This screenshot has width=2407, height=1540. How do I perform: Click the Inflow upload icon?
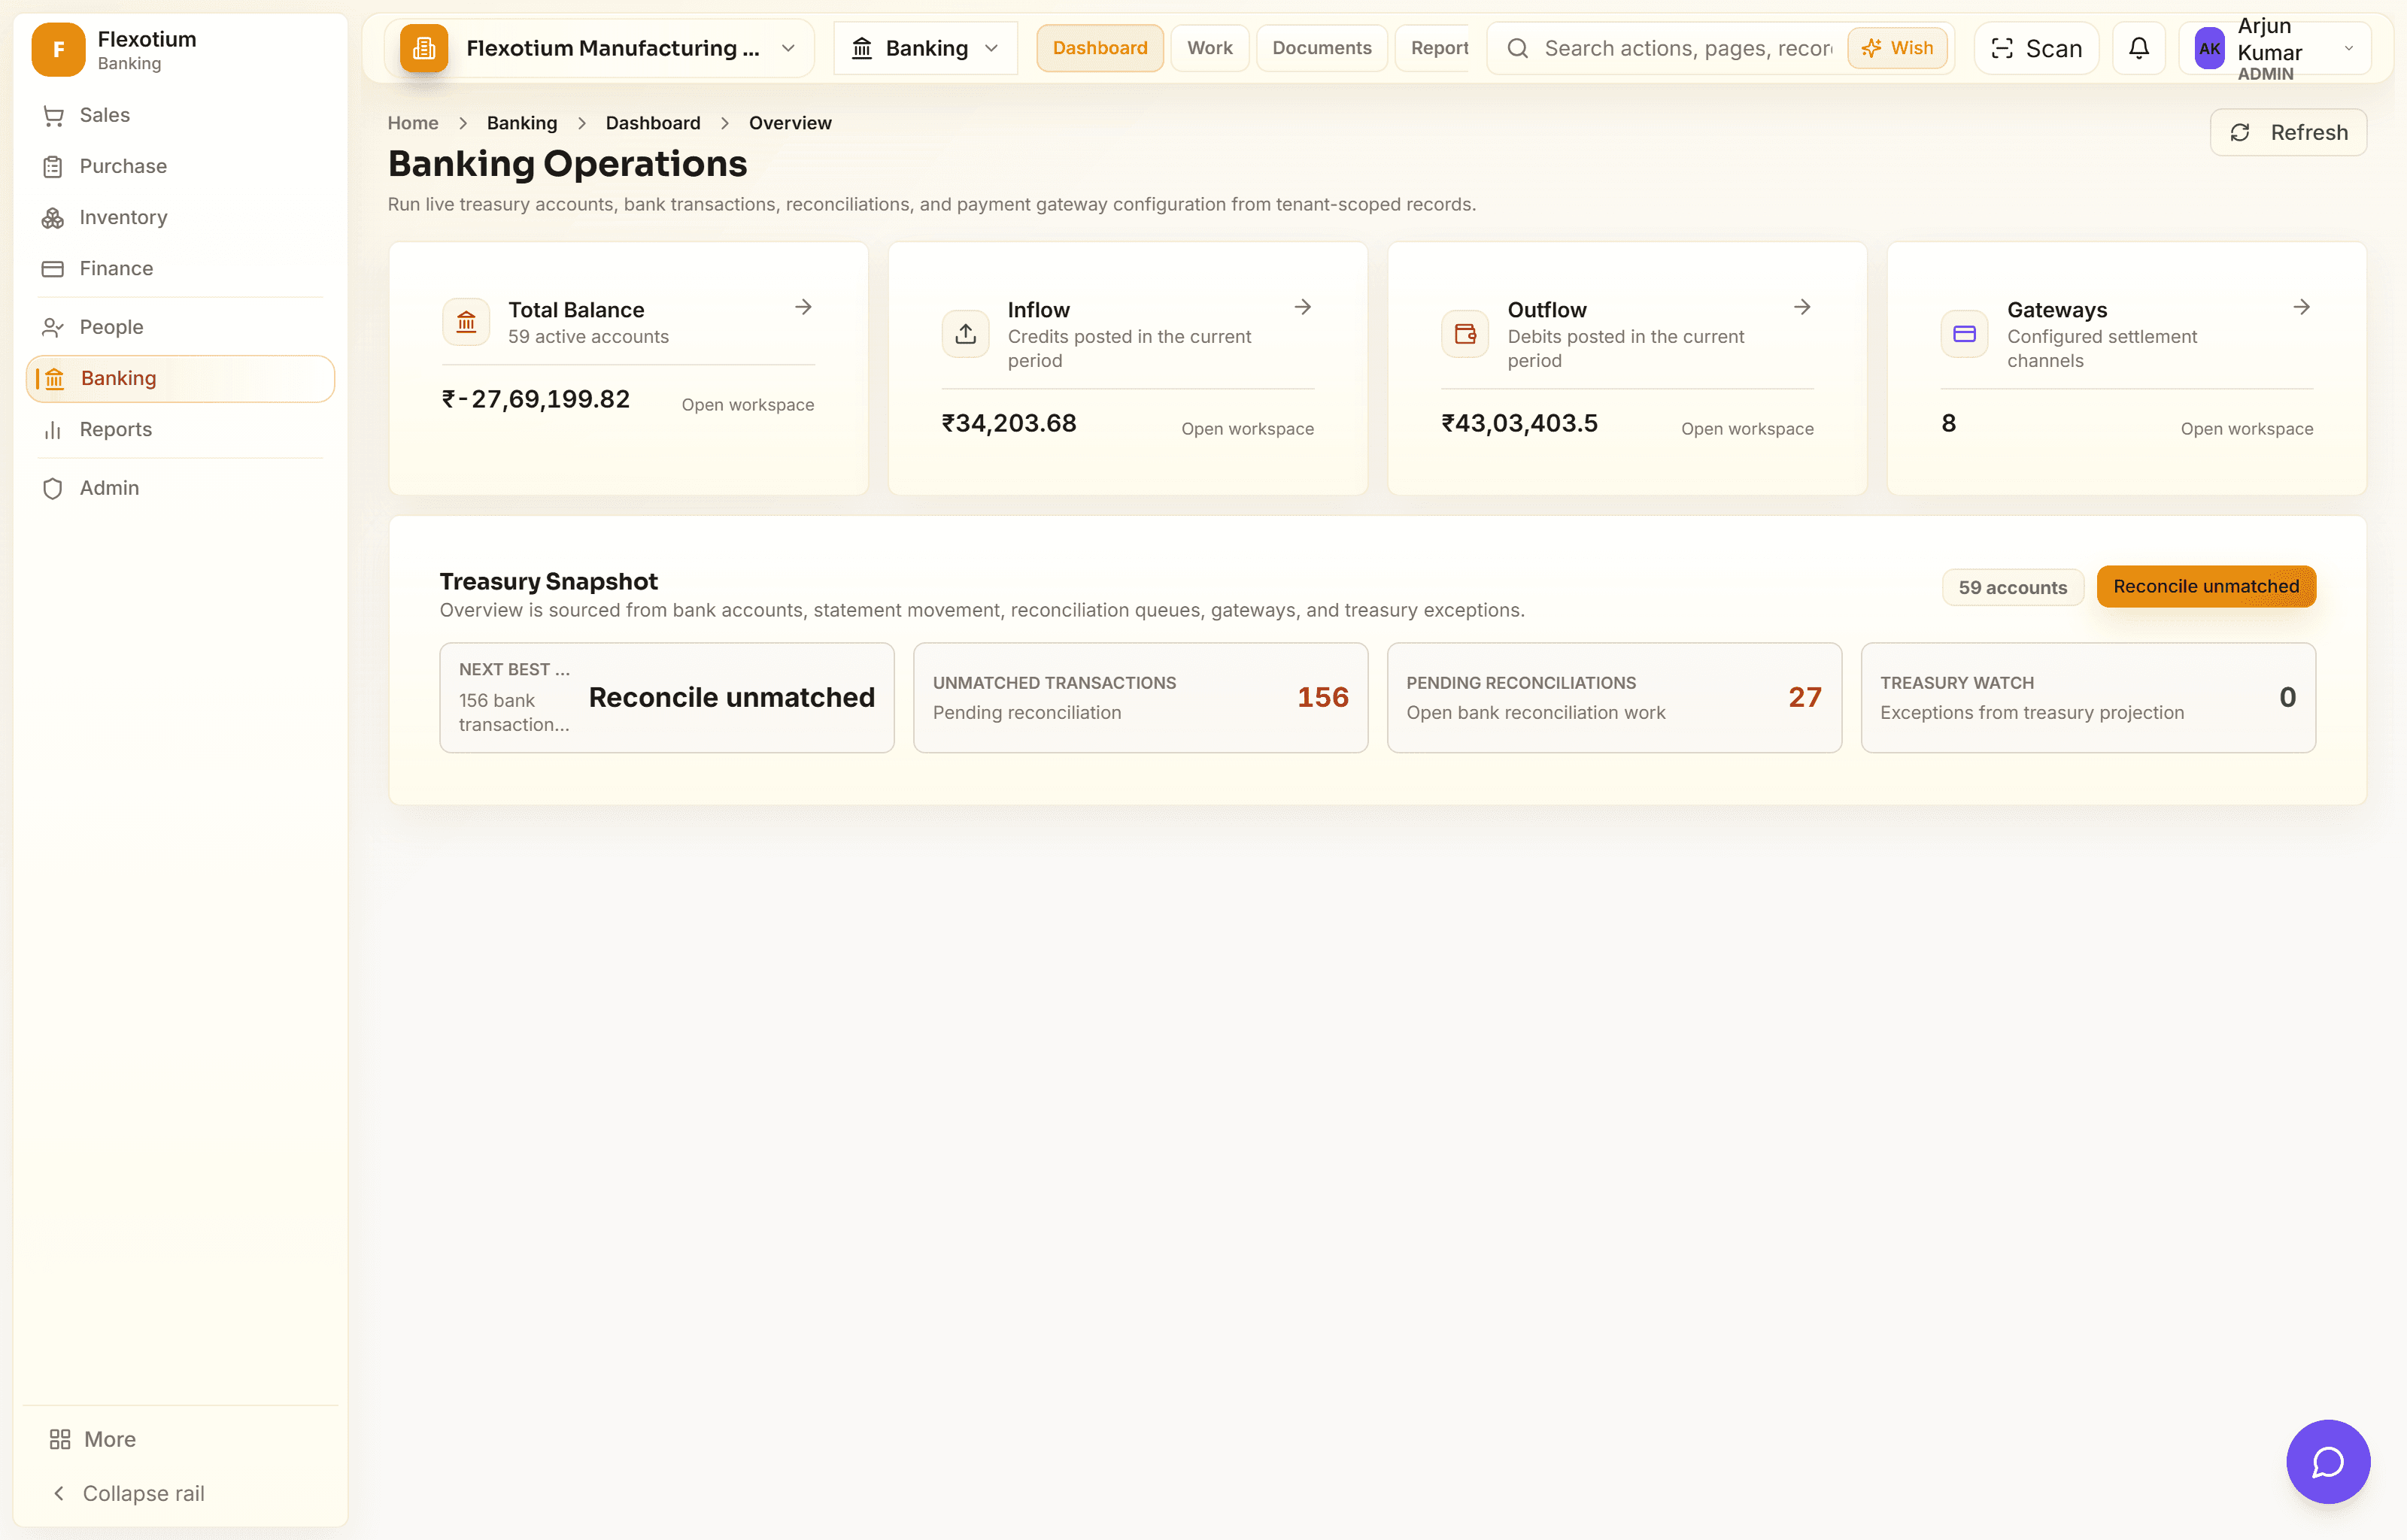click(x=965, y=334)
